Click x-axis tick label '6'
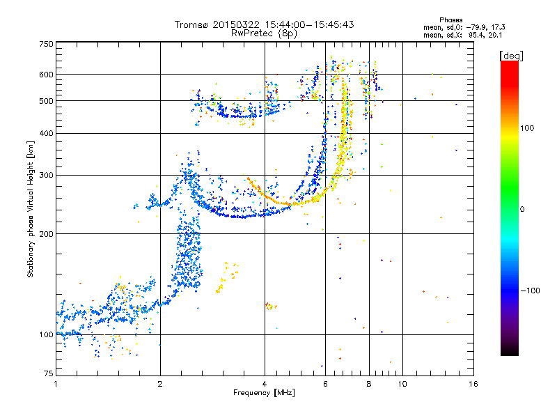This screenshot has height=418, width=557. pyautogui.click(x=325, y=384)
